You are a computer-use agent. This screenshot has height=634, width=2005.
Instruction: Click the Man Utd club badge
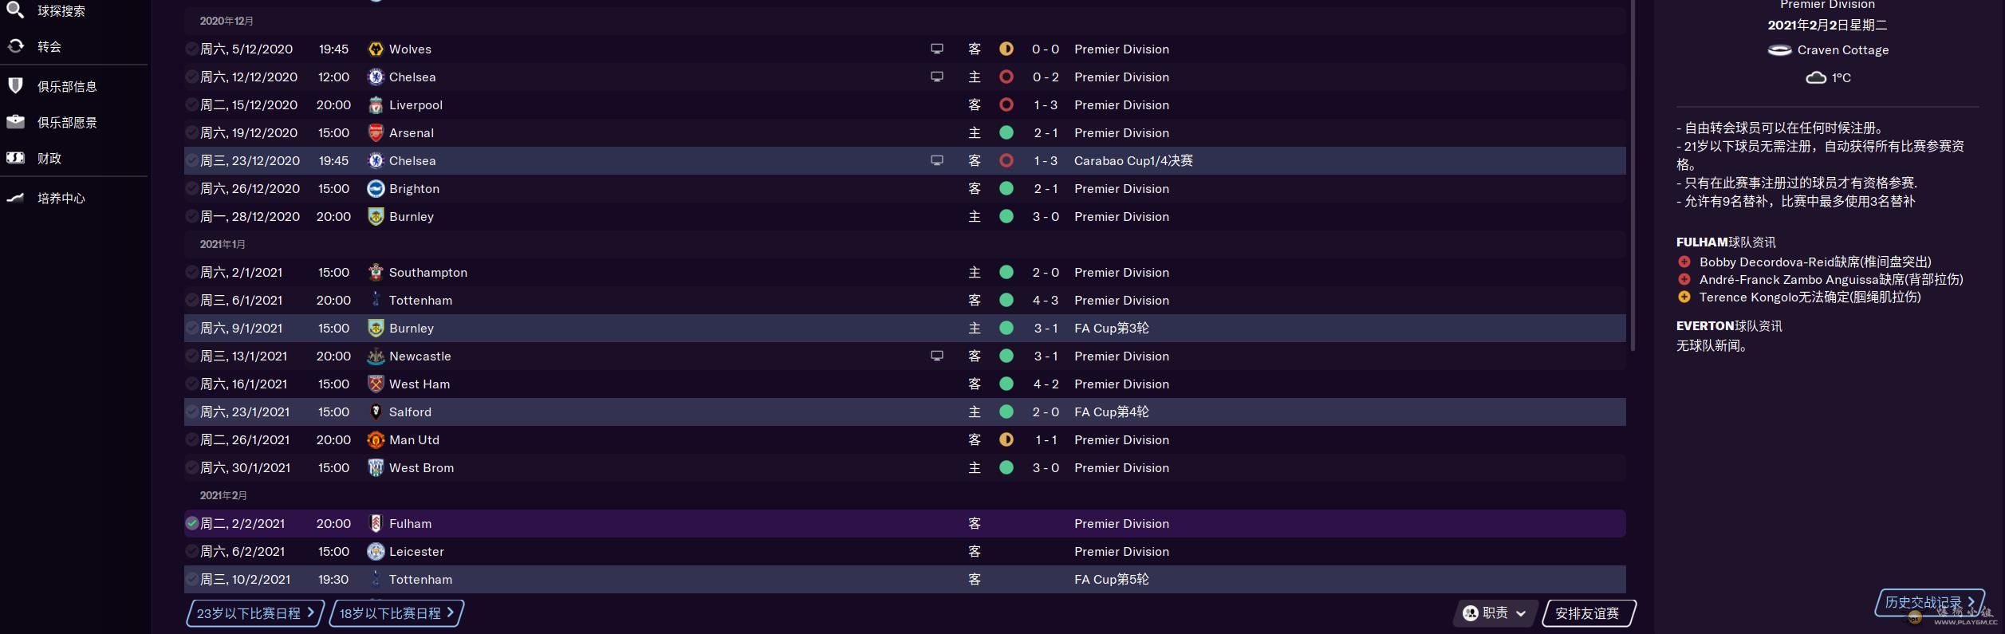click(376, 440)
